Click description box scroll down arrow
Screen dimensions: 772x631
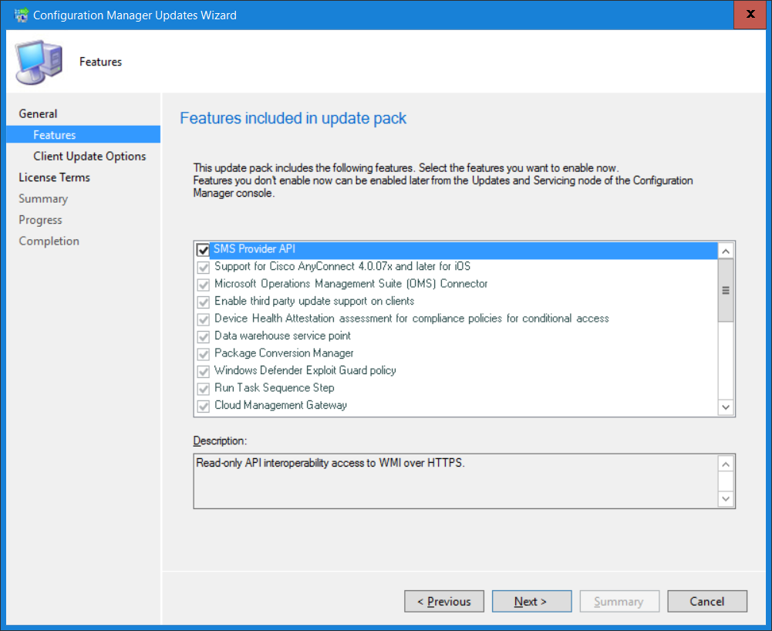[x=726, y=498]
